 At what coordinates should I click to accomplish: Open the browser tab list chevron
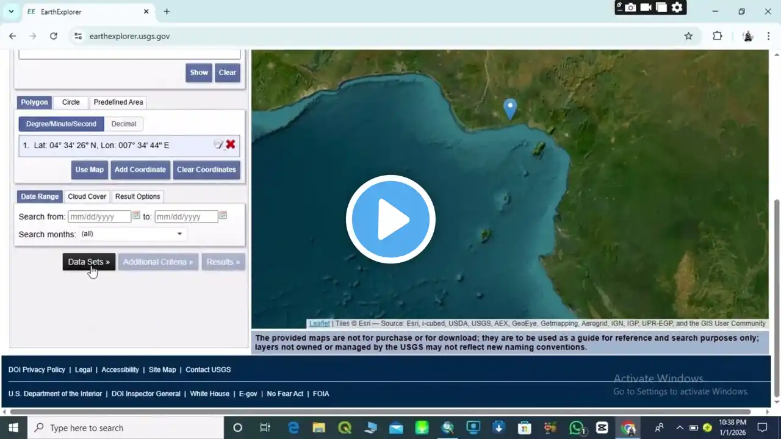(11, 12)
